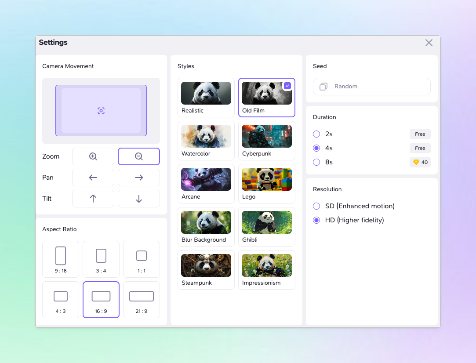Click the Camera Movement heading
This screenshot has width=476, height=363.
68,66
